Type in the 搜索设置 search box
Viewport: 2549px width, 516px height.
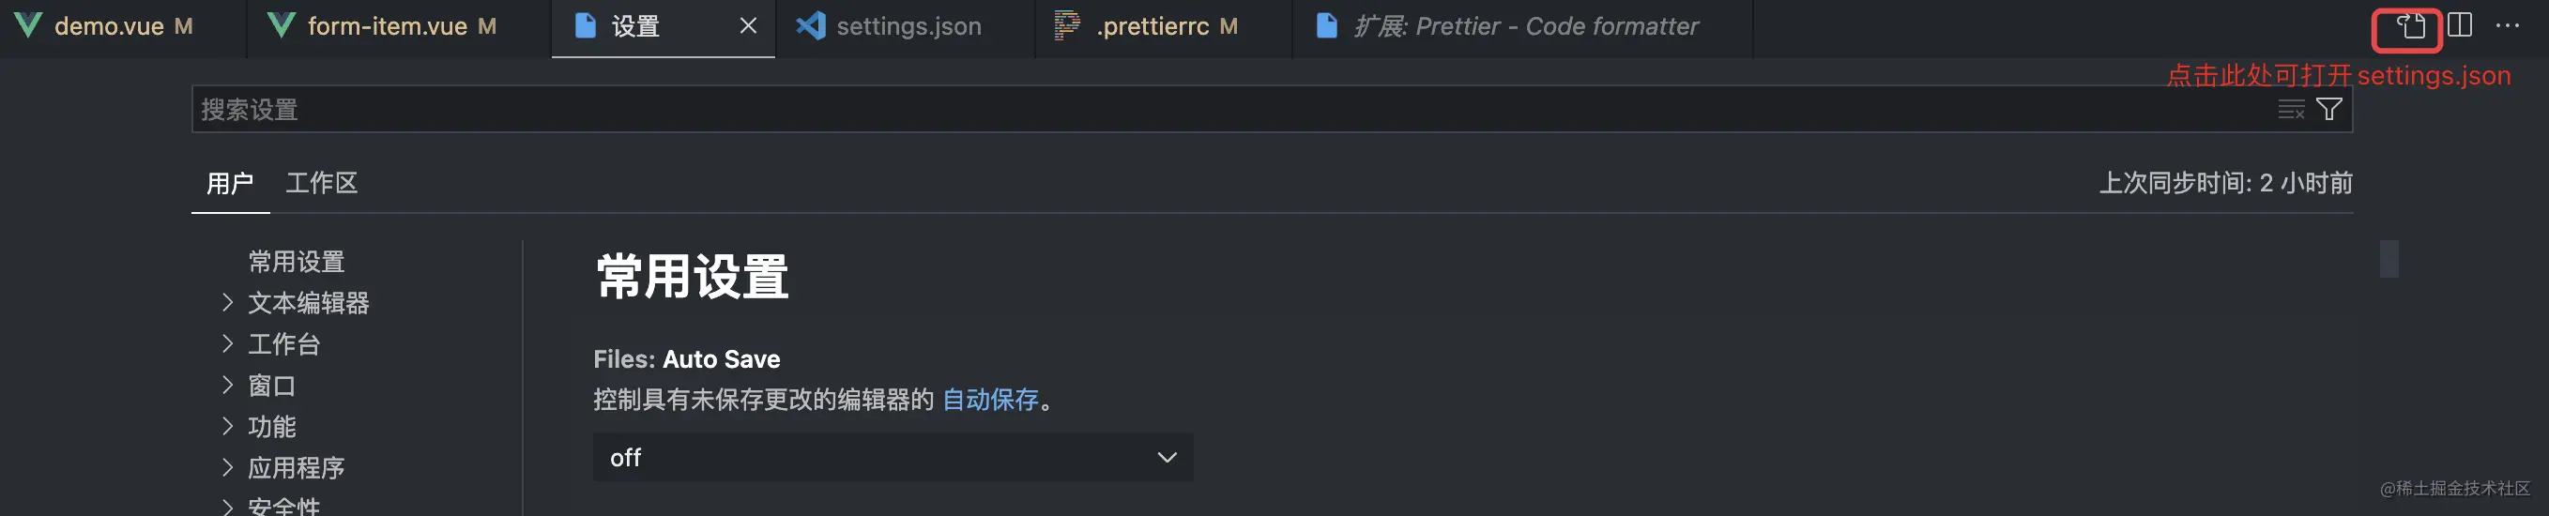1187,110
